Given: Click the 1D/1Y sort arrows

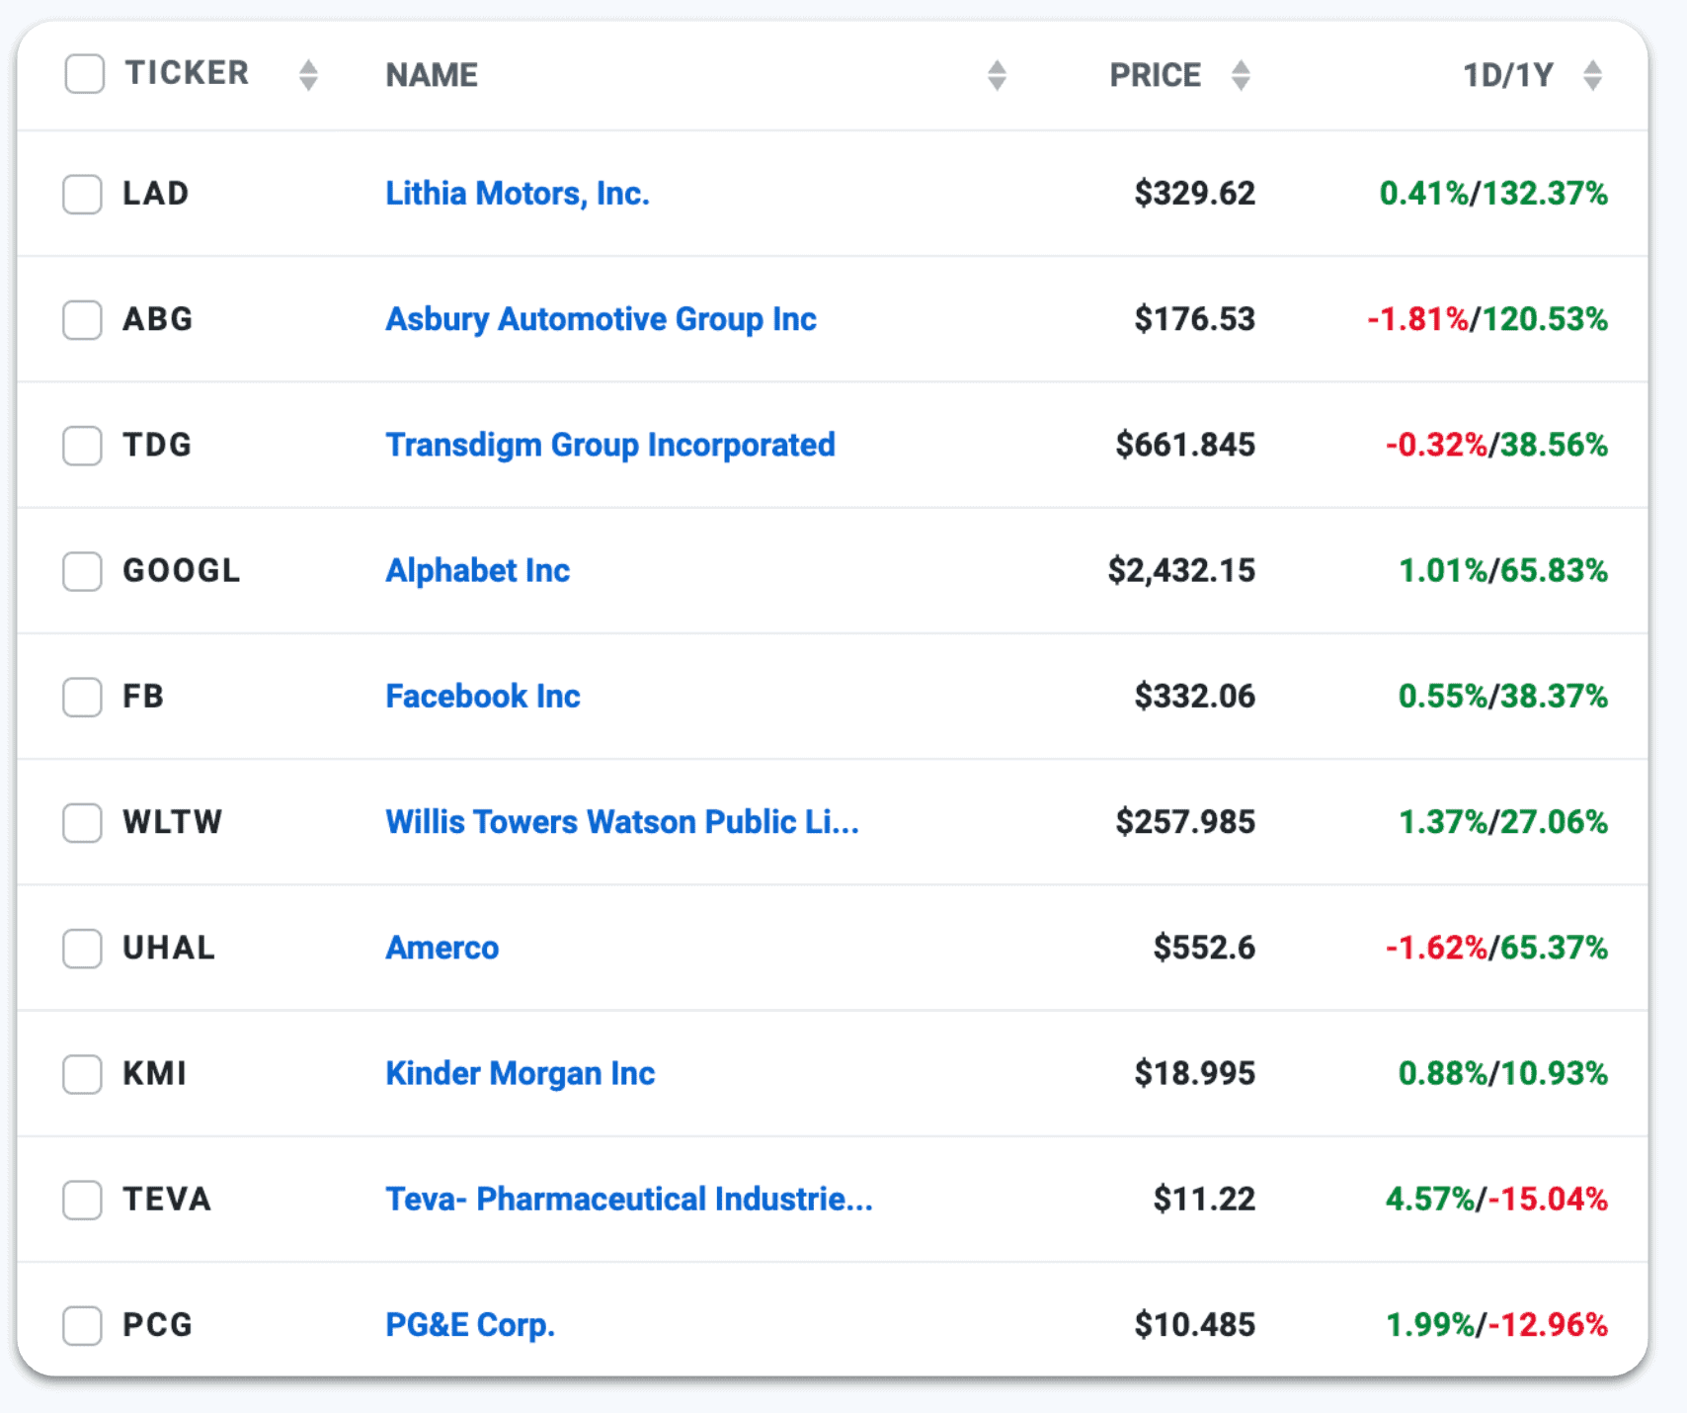Looking at the screenshot, I should click(1592, 74).
